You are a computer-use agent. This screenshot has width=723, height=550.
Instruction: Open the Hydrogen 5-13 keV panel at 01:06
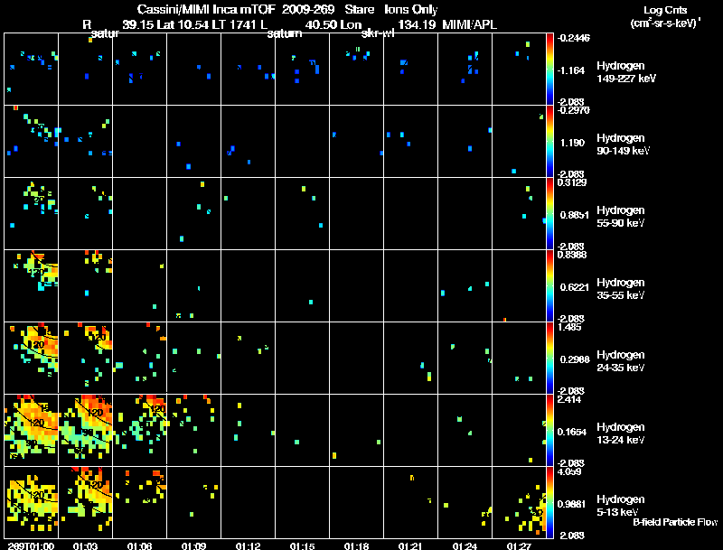[x=140, y=502]
